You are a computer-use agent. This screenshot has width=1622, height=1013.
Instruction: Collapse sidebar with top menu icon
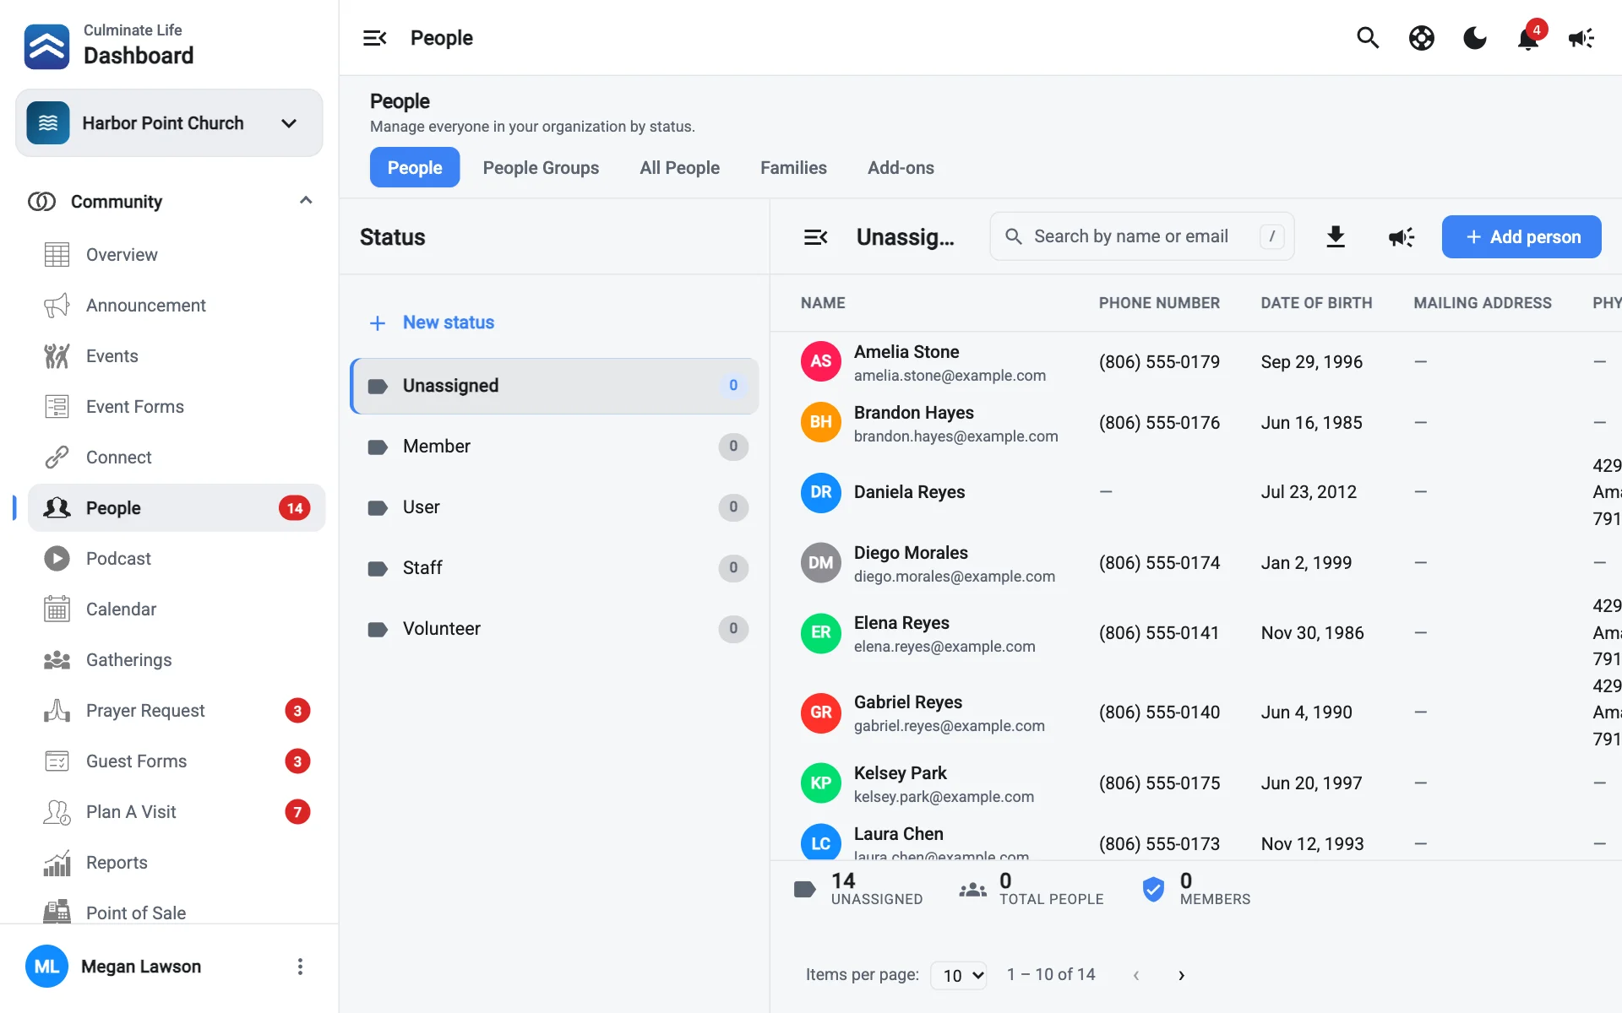374,38
